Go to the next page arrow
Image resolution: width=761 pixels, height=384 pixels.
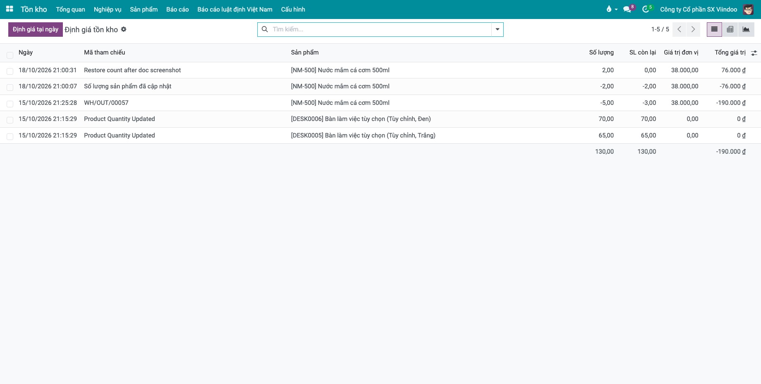point(693,29)
